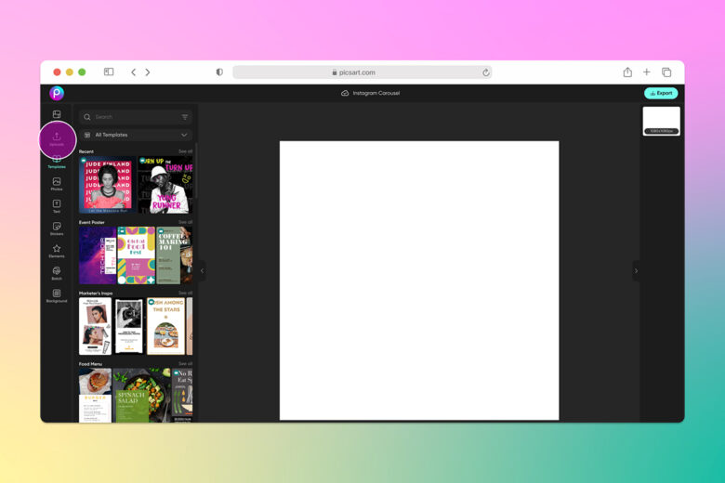Click the layout icon atop sidebar
Viewport: 725px width, 483px height.
(x=57, y=114)
